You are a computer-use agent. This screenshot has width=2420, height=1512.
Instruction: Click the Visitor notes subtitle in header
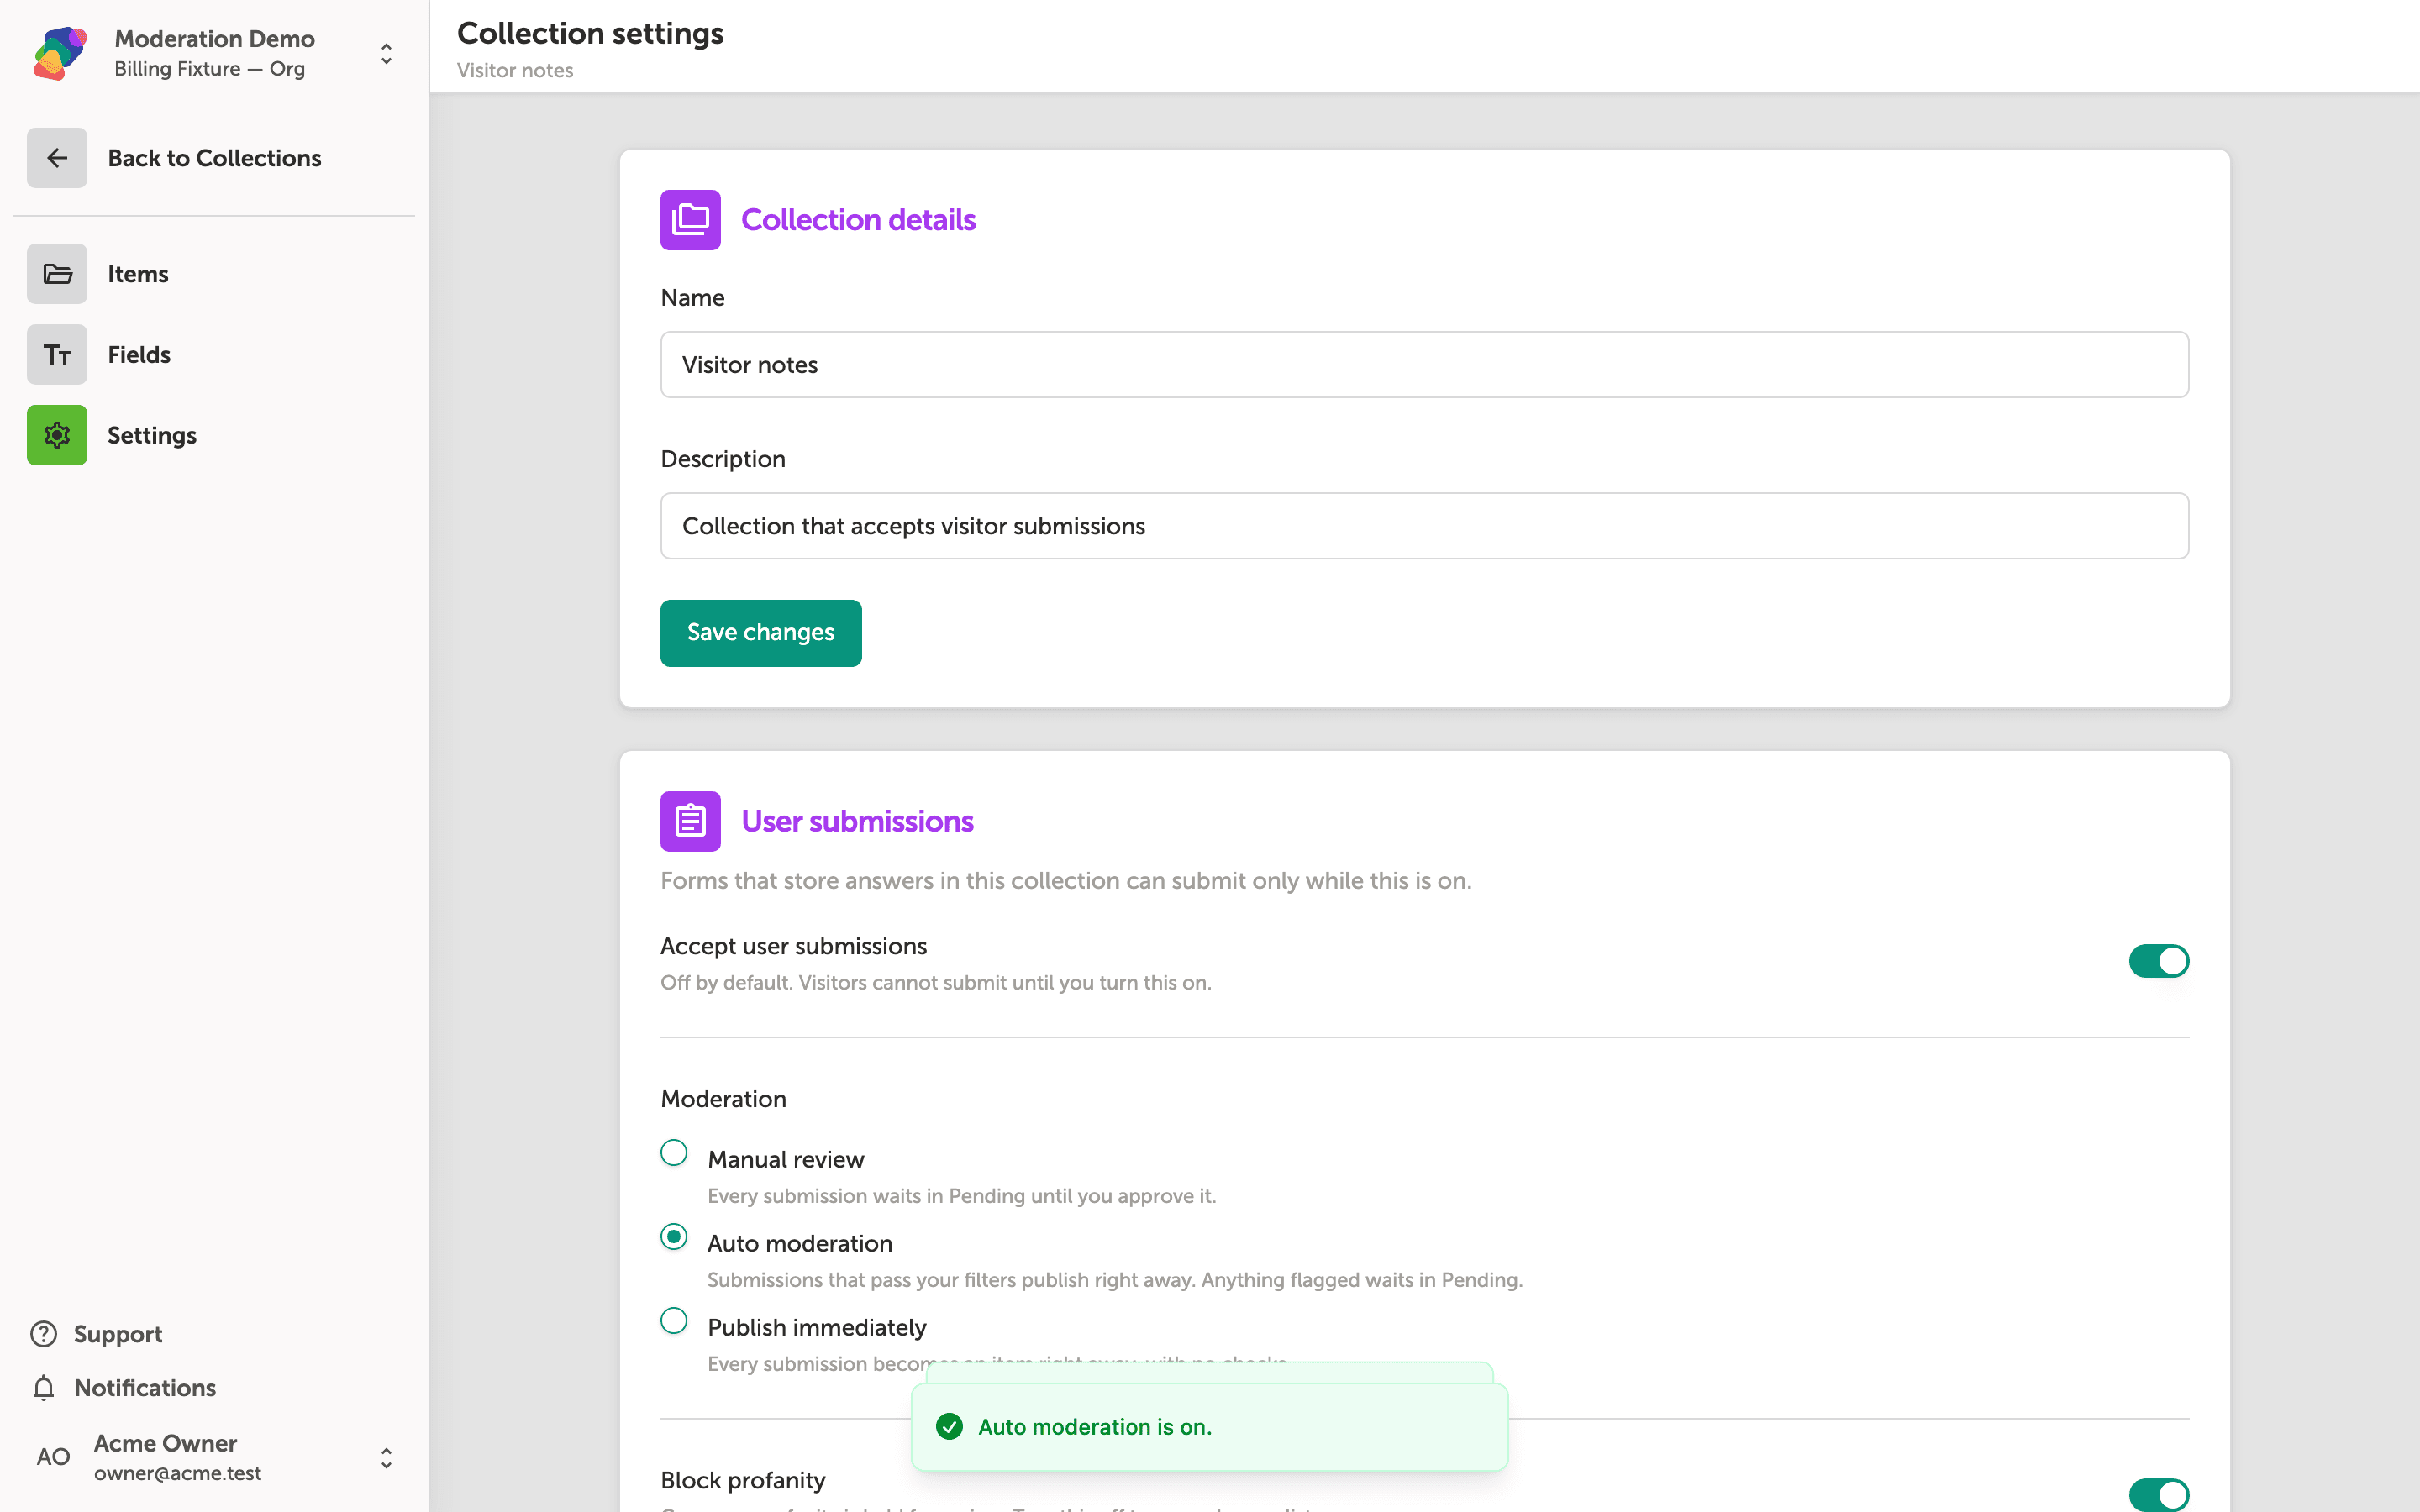(x=515, y=70)
